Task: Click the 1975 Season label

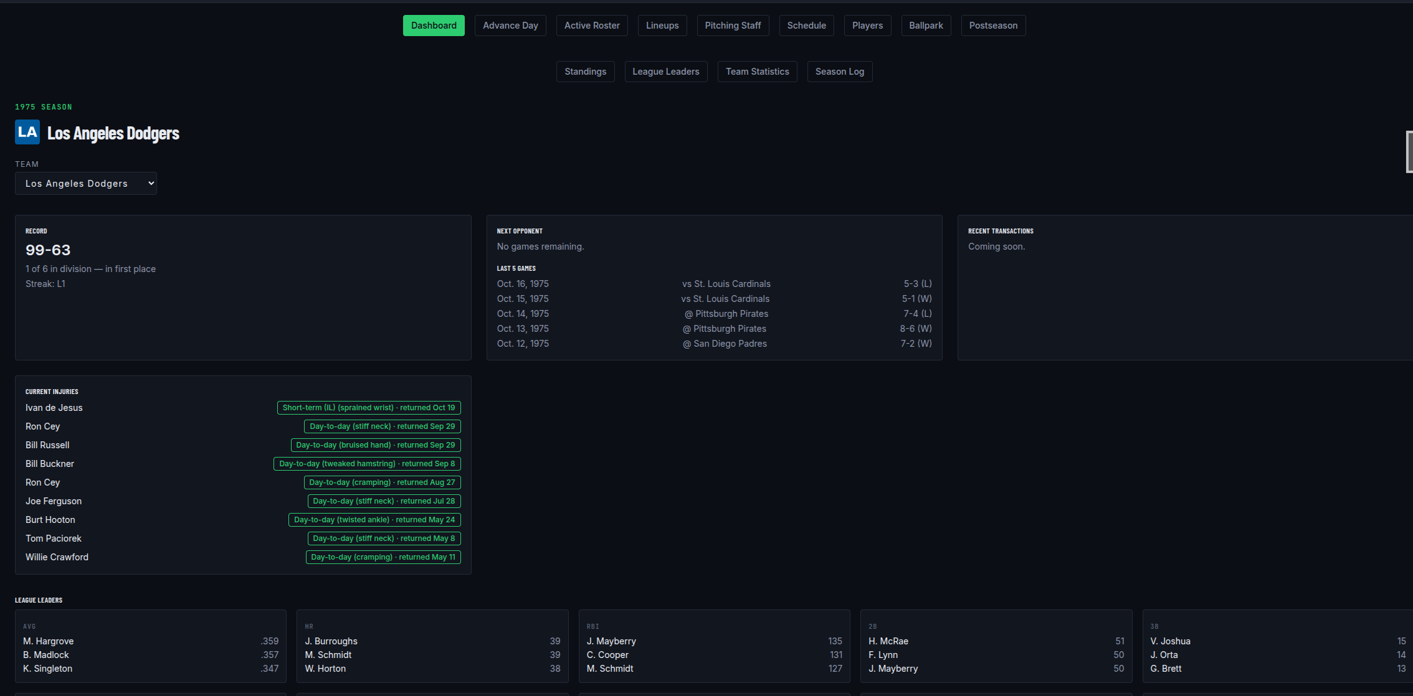Action: point(44,107)
